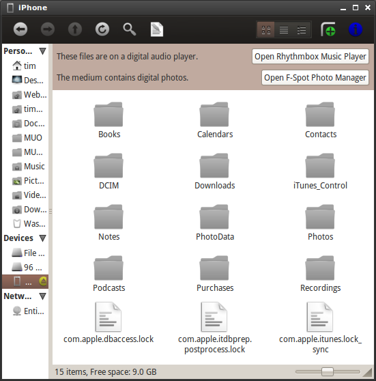
Task: Select the Books folder
Action: tap(109, 121)
